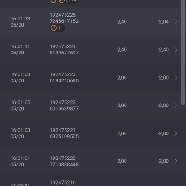Screen dimensions: 186x186
Task: Click ticket ID 6010639877
Action: pos(64,108)
